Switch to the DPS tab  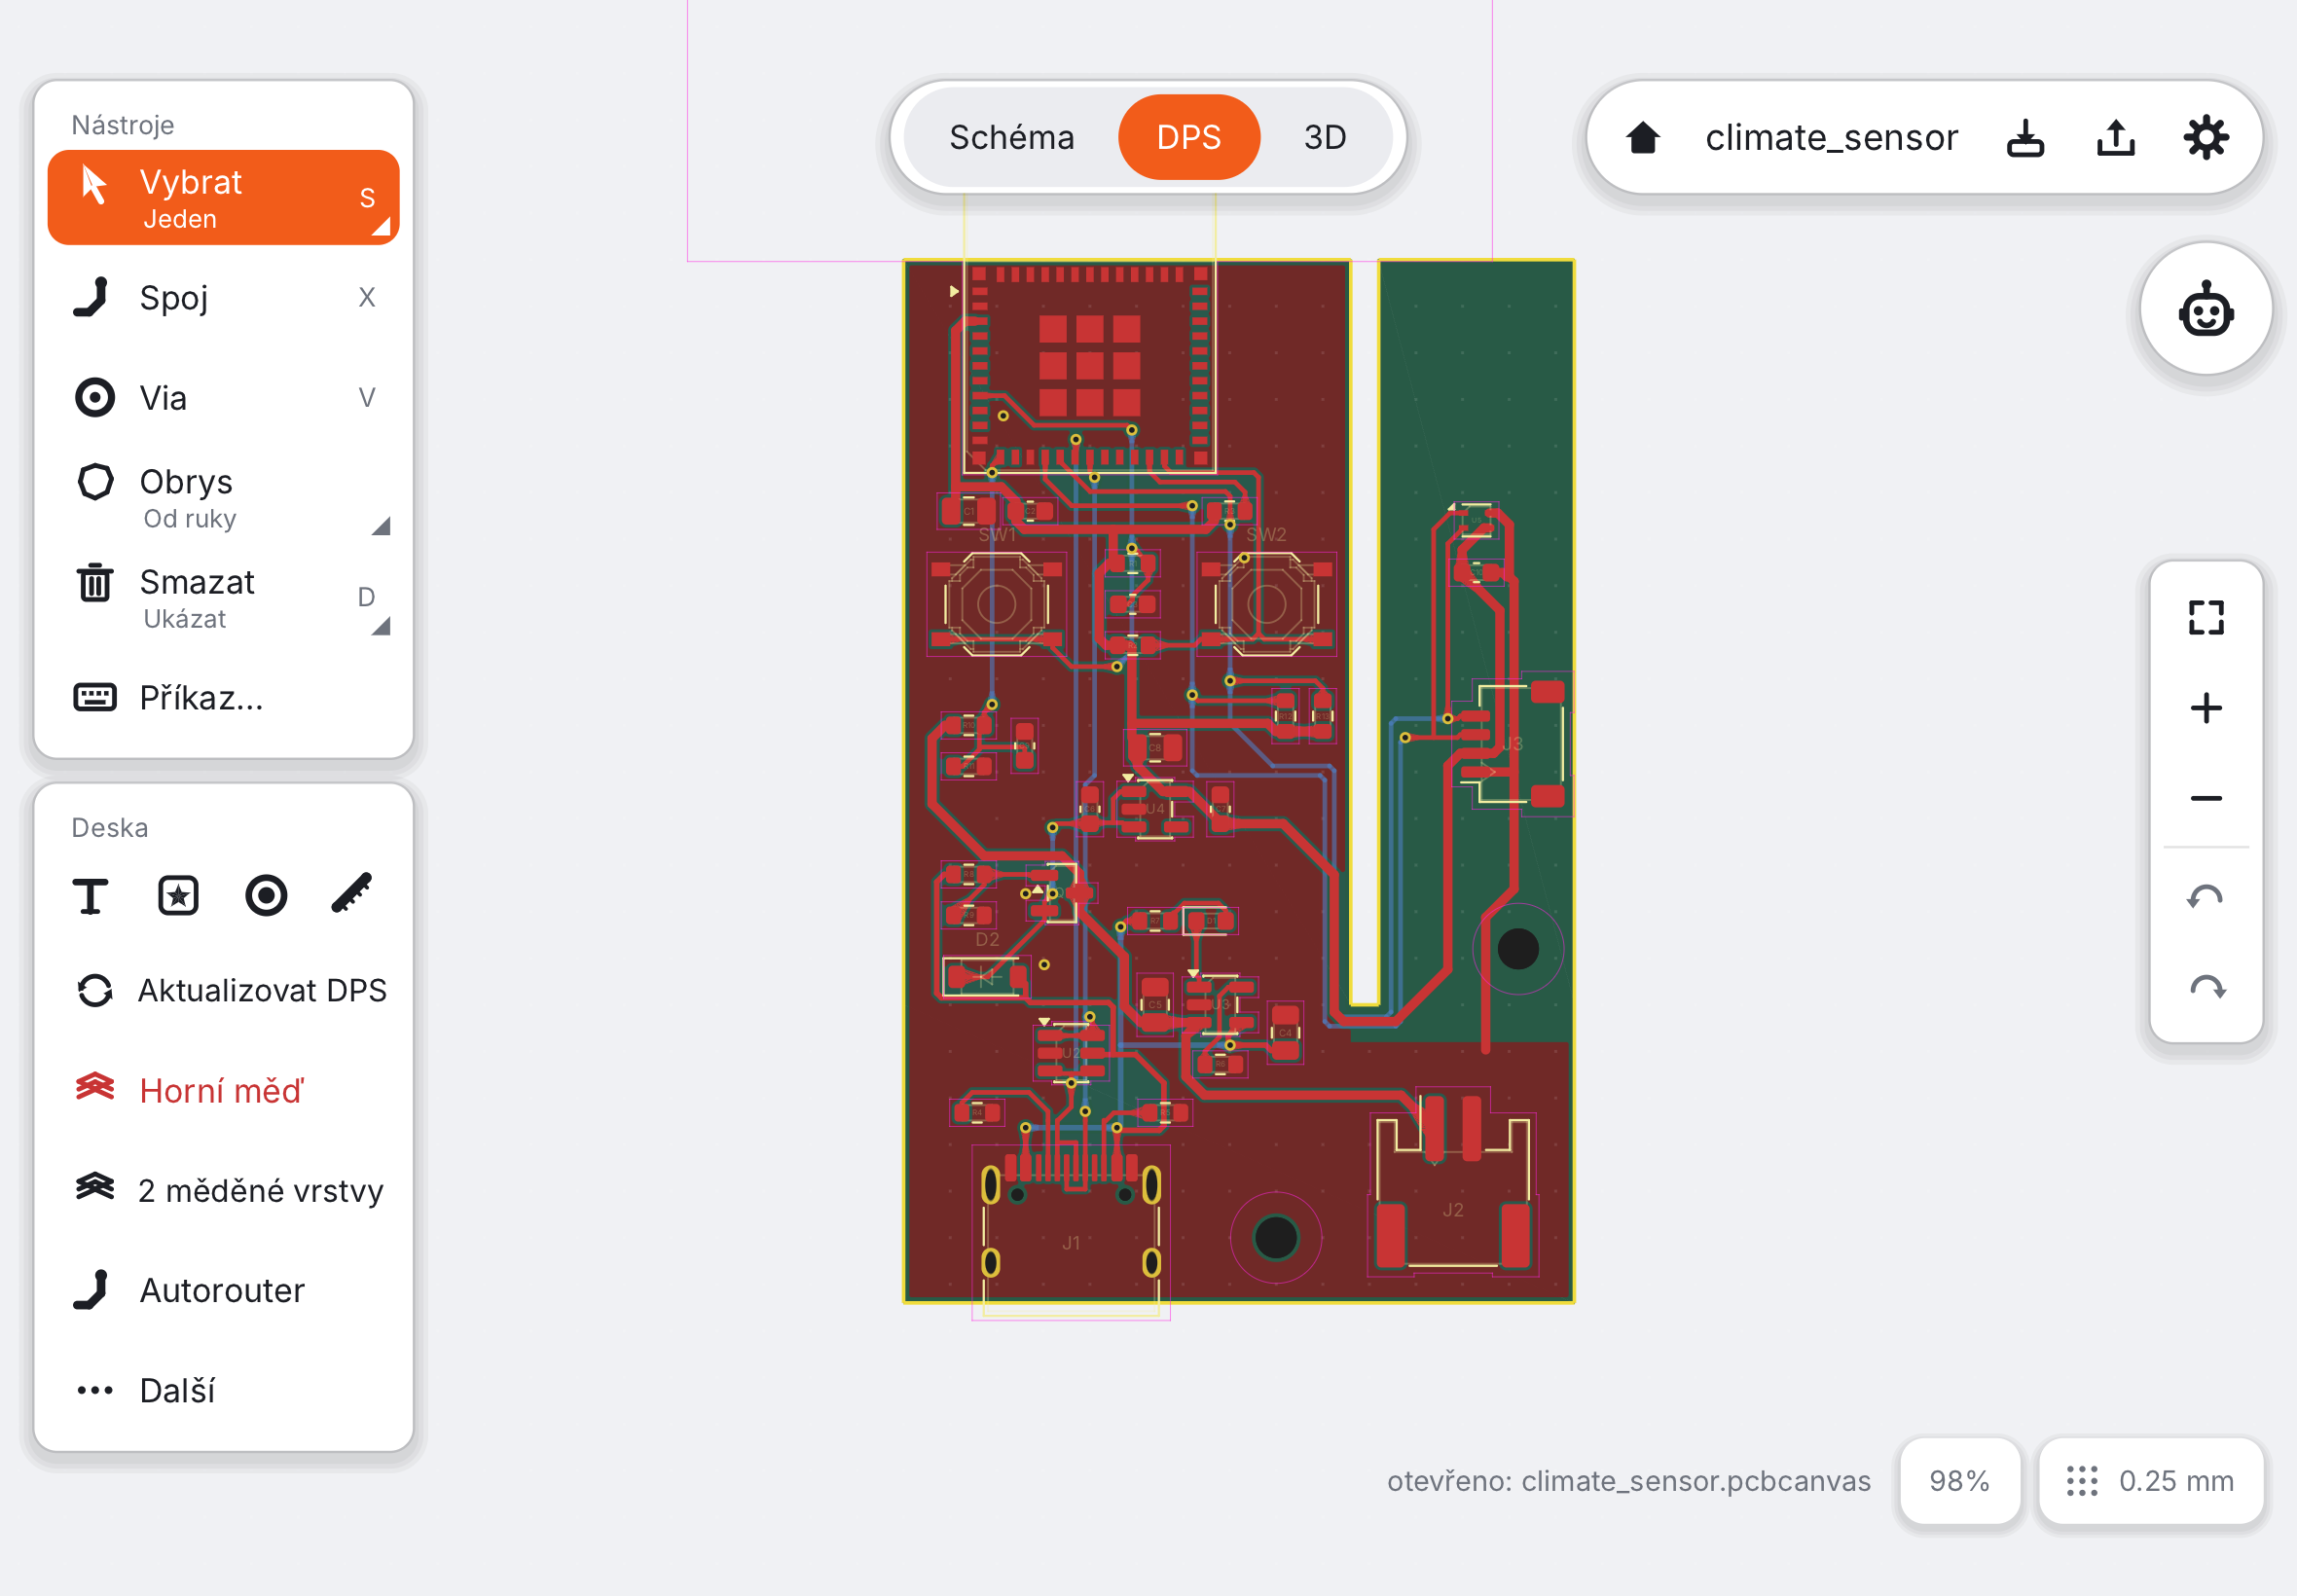tap(1189, 138)
